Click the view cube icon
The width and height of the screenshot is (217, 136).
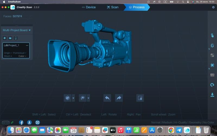[x=68, y=98]
